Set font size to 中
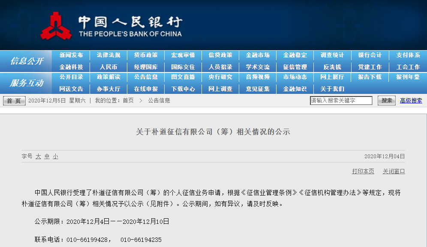 click(x=47, y=157)
